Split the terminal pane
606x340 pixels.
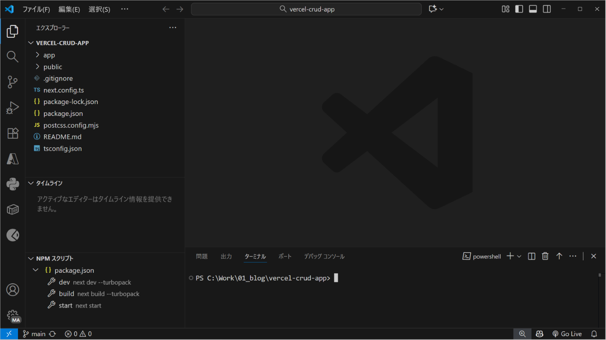(531, 256)
